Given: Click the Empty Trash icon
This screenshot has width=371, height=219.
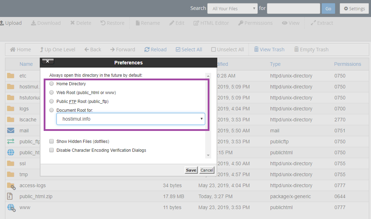Looking at the screenshot, I should pyautogui.click(x=296, y=50).
